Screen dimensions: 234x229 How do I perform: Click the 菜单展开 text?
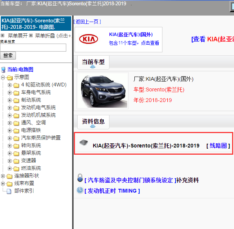point(18,36)
